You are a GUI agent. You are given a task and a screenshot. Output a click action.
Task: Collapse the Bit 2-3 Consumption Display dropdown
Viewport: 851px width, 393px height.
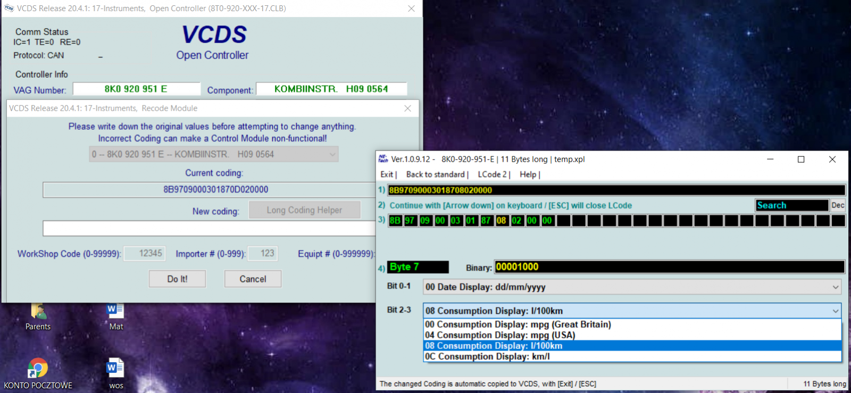(x=836, y=311)
